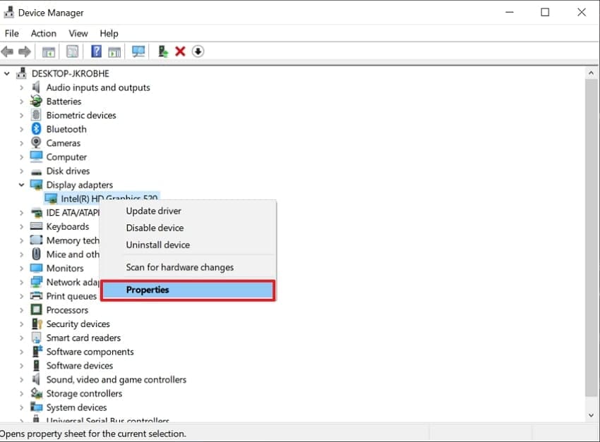Select the Batteries tree item
This screenshot has height=442, width=600.
64,102
